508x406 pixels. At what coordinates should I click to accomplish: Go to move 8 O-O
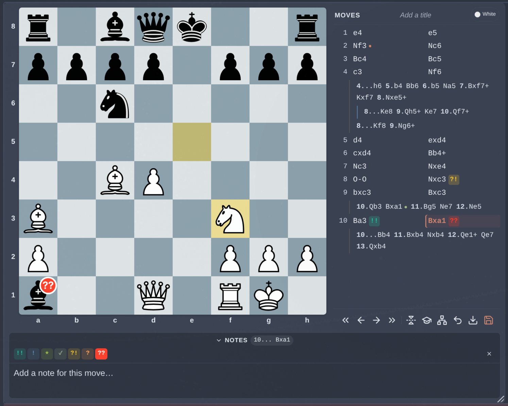[x=360, y=179]
